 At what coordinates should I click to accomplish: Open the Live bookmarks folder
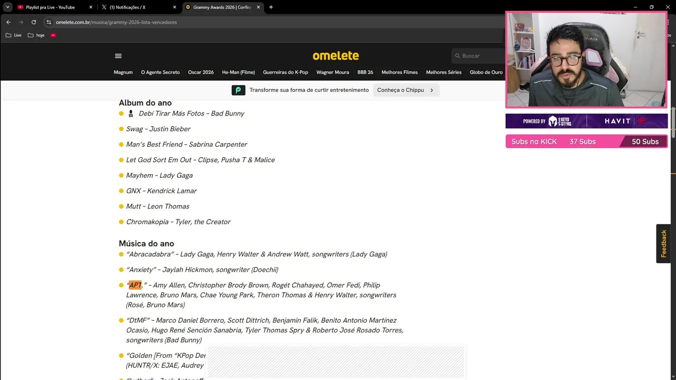[13, 35]
